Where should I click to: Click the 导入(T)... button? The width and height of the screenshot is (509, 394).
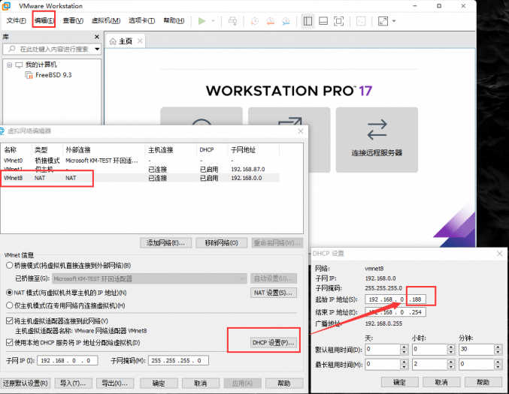click(x=73, y=383)
